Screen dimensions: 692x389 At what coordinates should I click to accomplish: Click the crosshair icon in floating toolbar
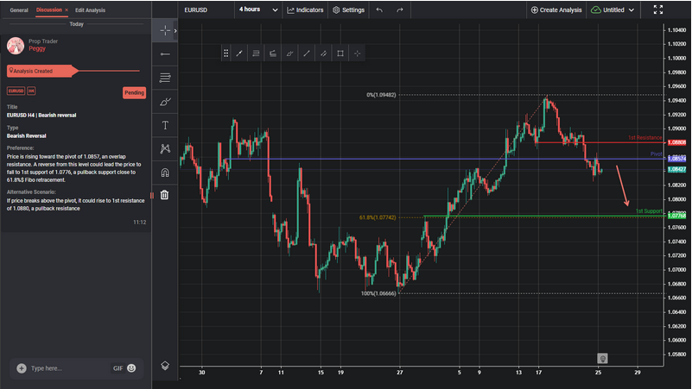(x=357, y=53)
